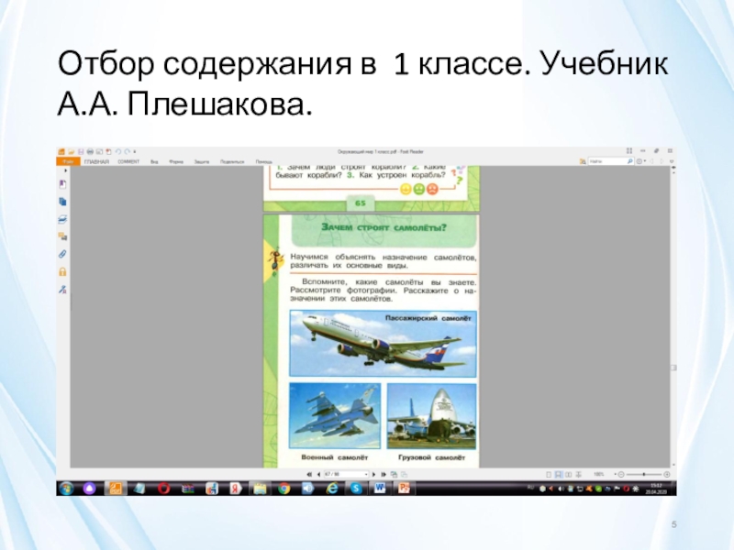Image resolution: width=734 pixels, height=550 pixels.
Task: Switch to the COMMENT ribbon tab
Action: coord(128,162)
